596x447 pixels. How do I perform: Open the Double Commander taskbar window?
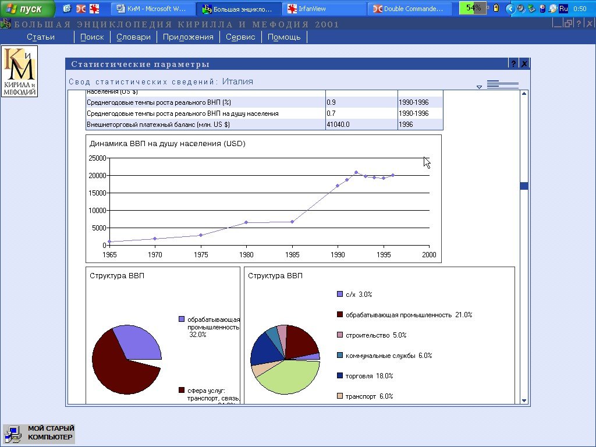[x=411, y=9]
